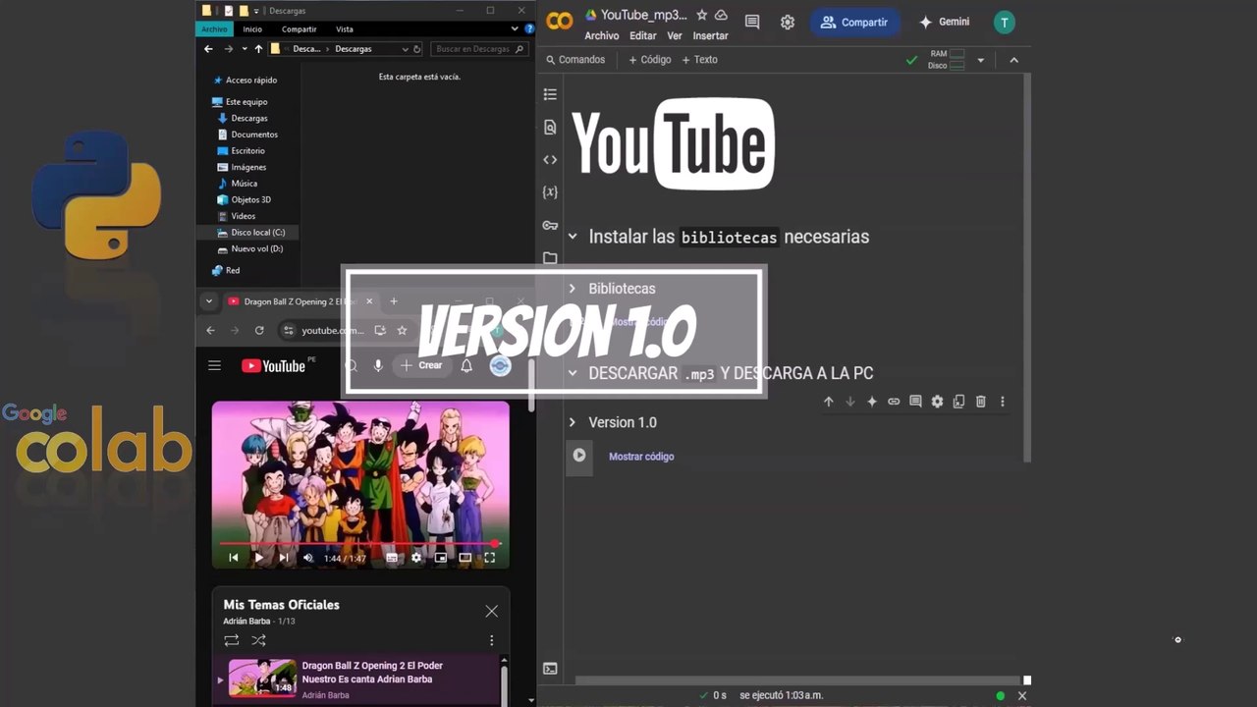Open the Editar menu in Colab
Viewport: 1257px width, 707px height.
(x=643, y=36)
